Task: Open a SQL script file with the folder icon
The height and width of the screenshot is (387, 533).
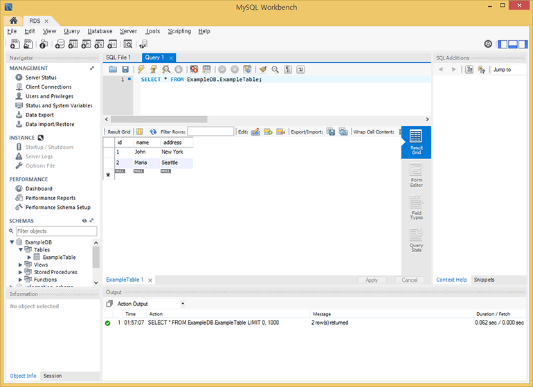Action: click(113, 69)
